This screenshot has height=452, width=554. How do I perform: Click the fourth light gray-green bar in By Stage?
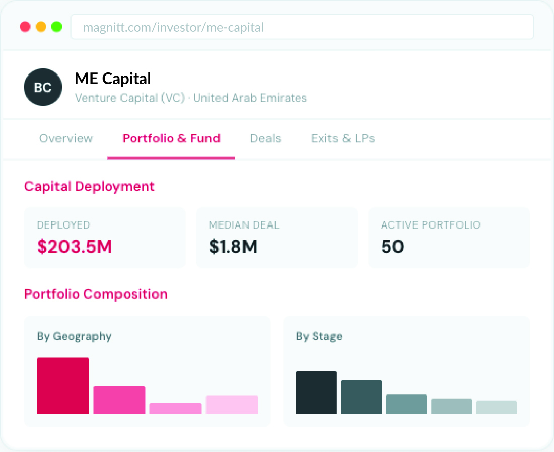452,406
